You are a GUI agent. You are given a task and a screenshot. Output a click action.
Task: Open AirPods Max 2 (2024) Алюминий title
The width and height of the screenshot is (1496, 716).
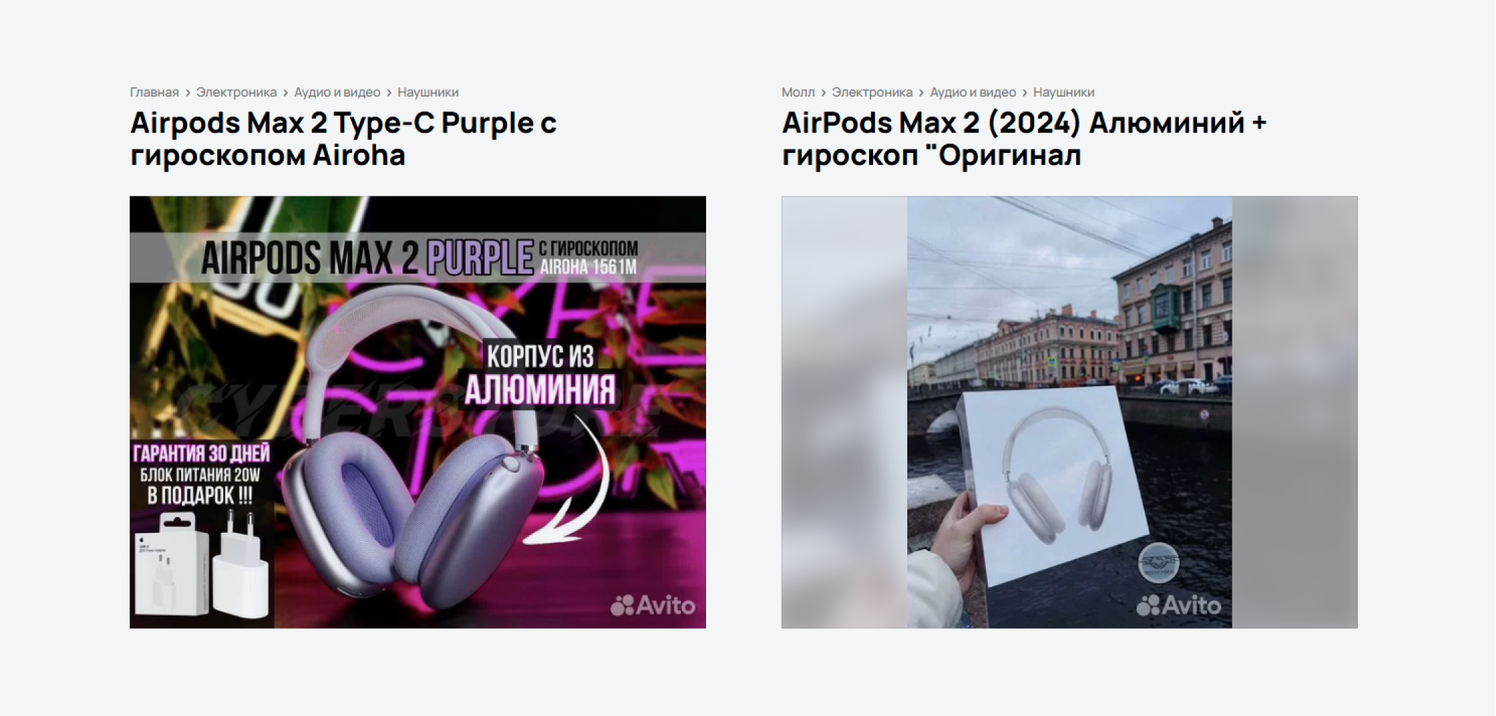pos(1024,139)
